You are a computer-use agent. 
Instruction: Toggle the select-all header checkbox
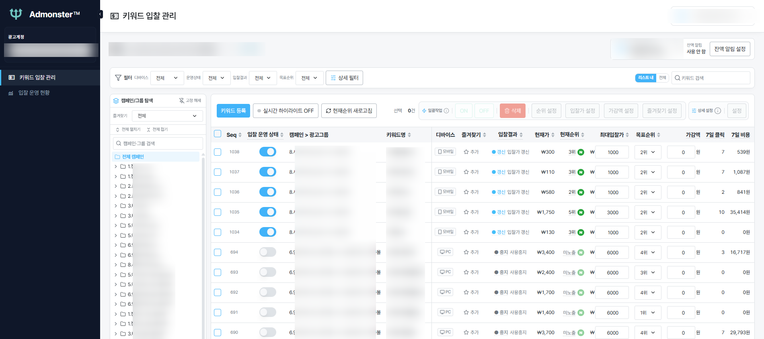pyautogui.click(x=218, y=134)
